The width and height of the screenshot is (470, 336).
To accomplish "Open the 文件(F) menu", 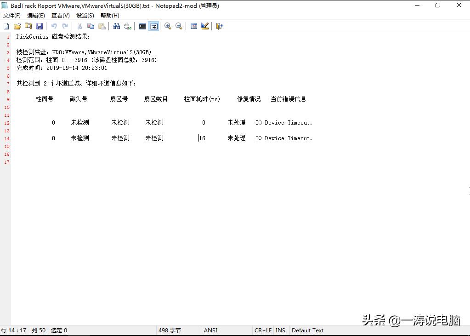I will click(x=11, y=15).
